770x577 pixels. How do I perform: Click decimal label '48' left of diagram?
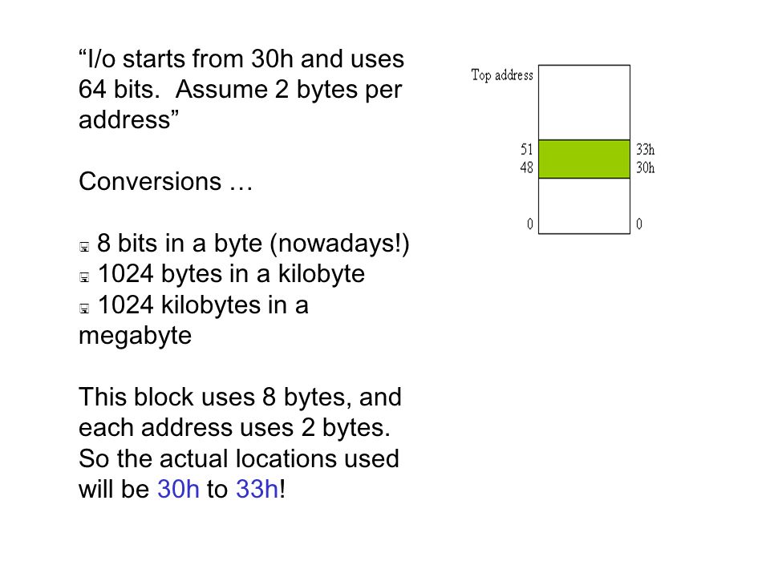(526, 167)
